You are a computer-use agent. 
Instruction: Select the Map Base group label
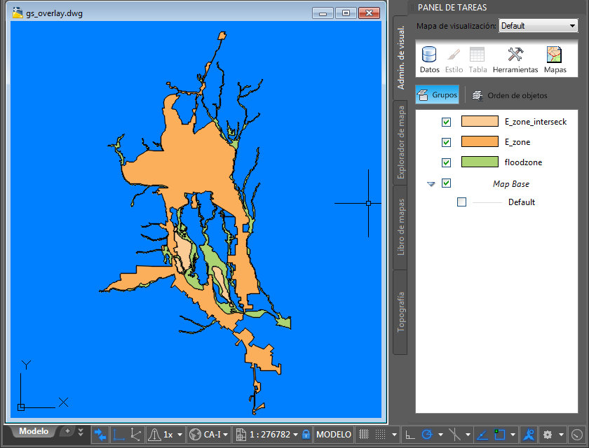click(x=511, y=183)
